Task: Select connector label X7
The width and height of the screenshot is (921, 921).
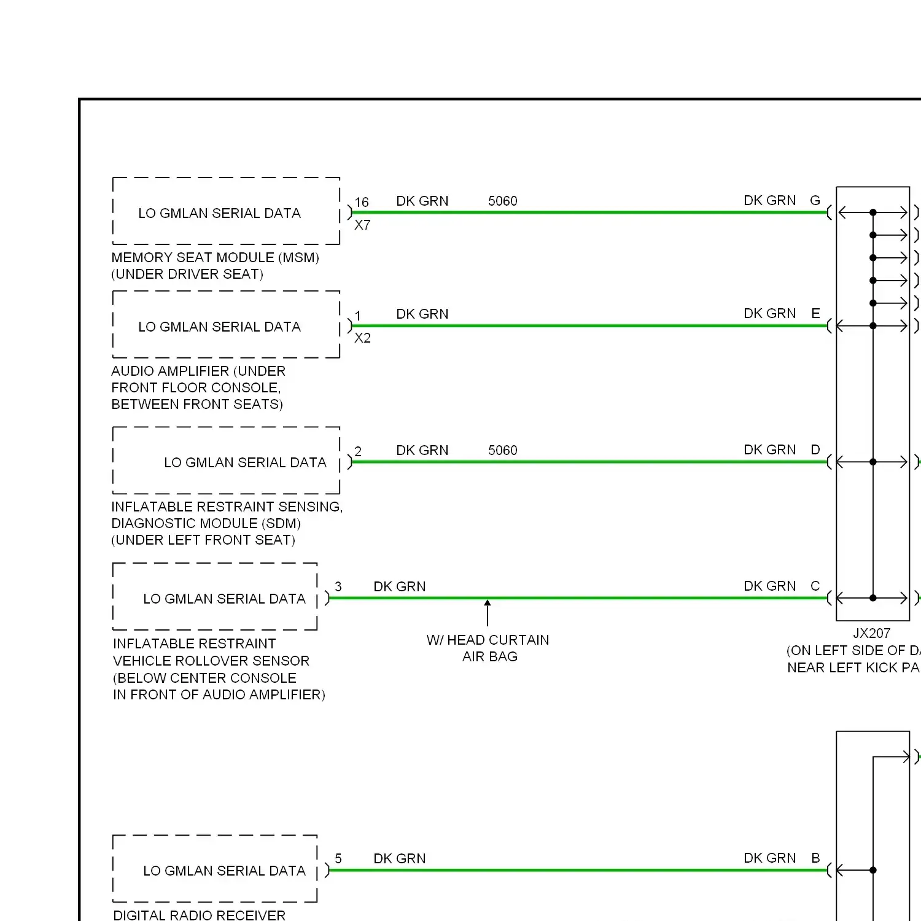Action: click(x=362, y=225)
